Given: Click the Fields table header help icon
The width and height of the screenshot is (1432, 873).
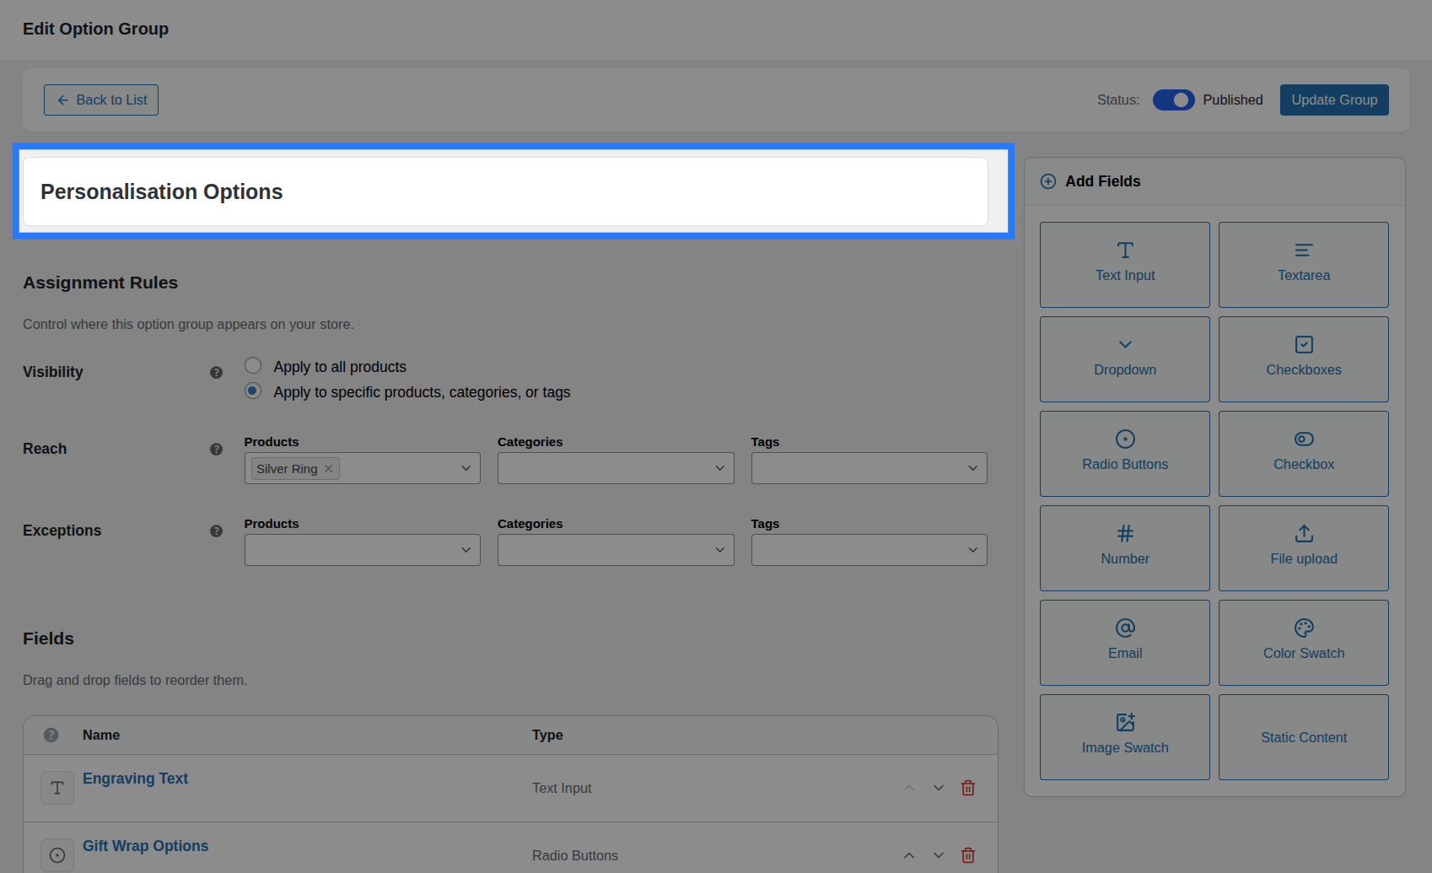Looking at the screenshot, I should click(x=51, y=735).
